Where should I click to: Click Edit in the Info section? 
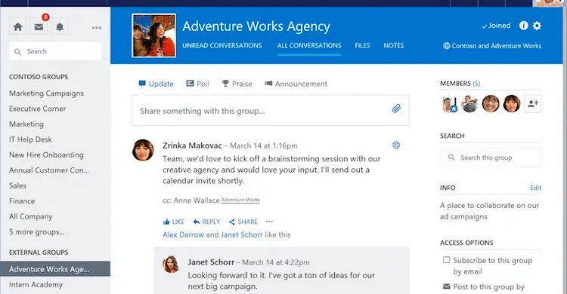(x=535, y=188)
